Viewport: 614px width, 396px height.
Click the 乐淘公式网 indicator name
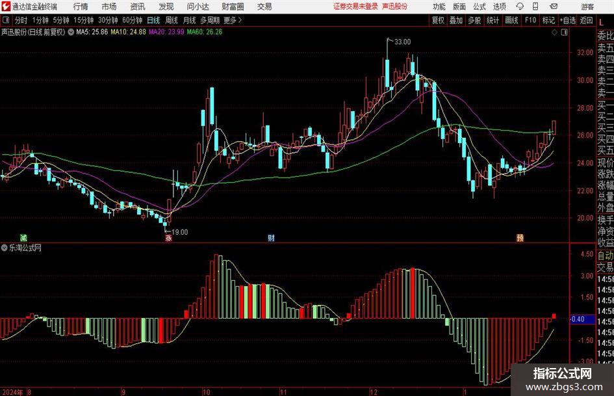coord(25,248)
